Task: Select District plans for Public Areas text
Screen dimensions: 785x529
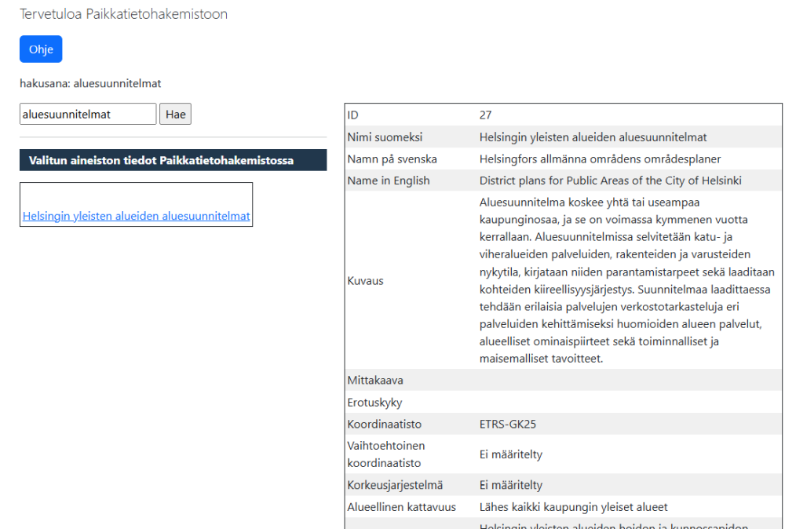Action: pos(611,181)
